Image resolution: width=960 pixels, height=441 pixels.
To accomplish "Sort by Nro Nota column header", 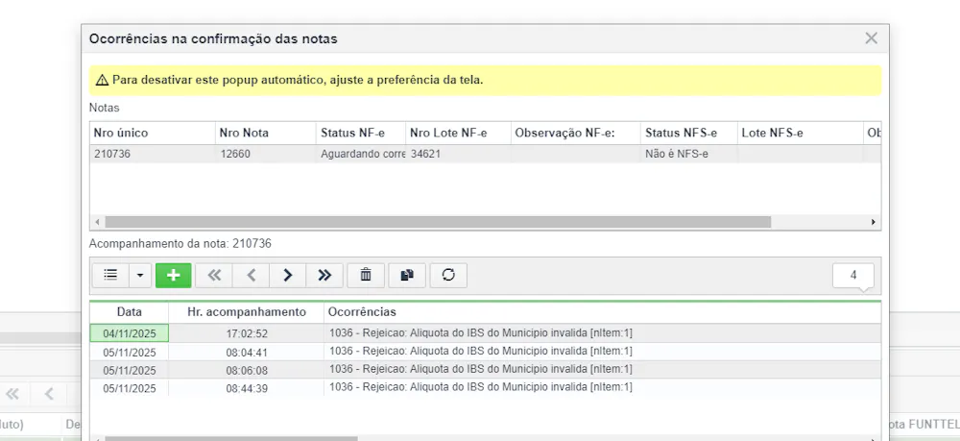I will pyautogui.click(x=266, y=133).
